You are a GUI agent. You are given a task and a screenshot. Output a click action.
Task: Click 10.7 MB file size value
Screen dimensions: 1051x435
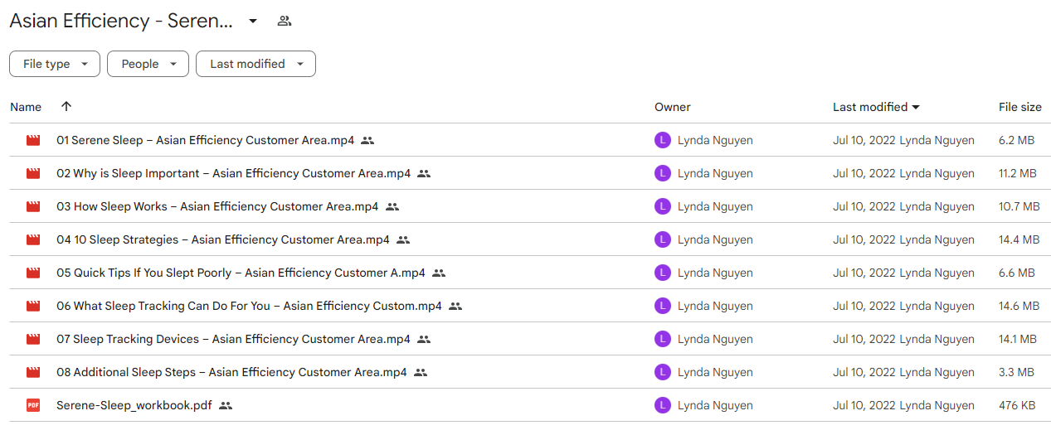1019,207
